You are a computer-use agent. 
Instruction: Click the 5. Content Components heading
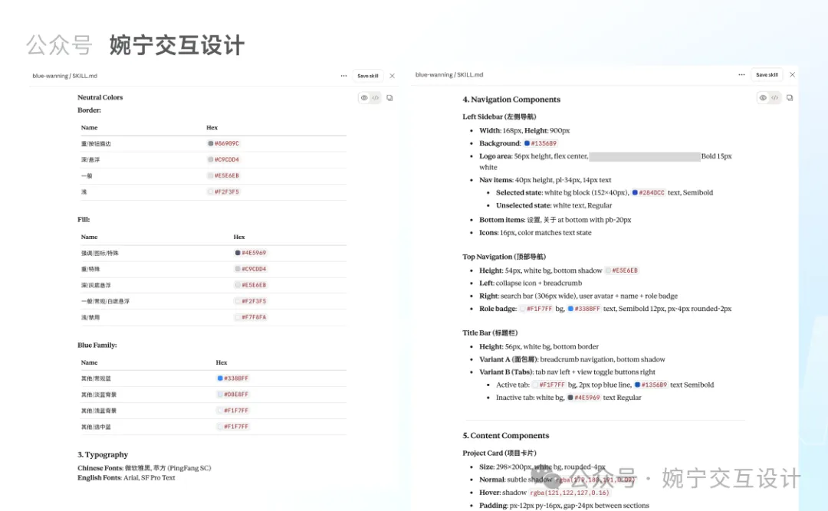[506, 435]
